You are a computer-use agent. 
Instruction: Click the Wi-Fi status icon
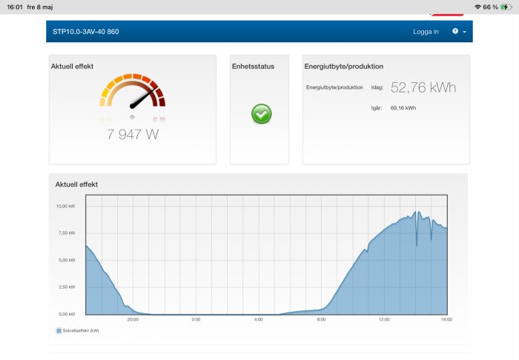477,7
